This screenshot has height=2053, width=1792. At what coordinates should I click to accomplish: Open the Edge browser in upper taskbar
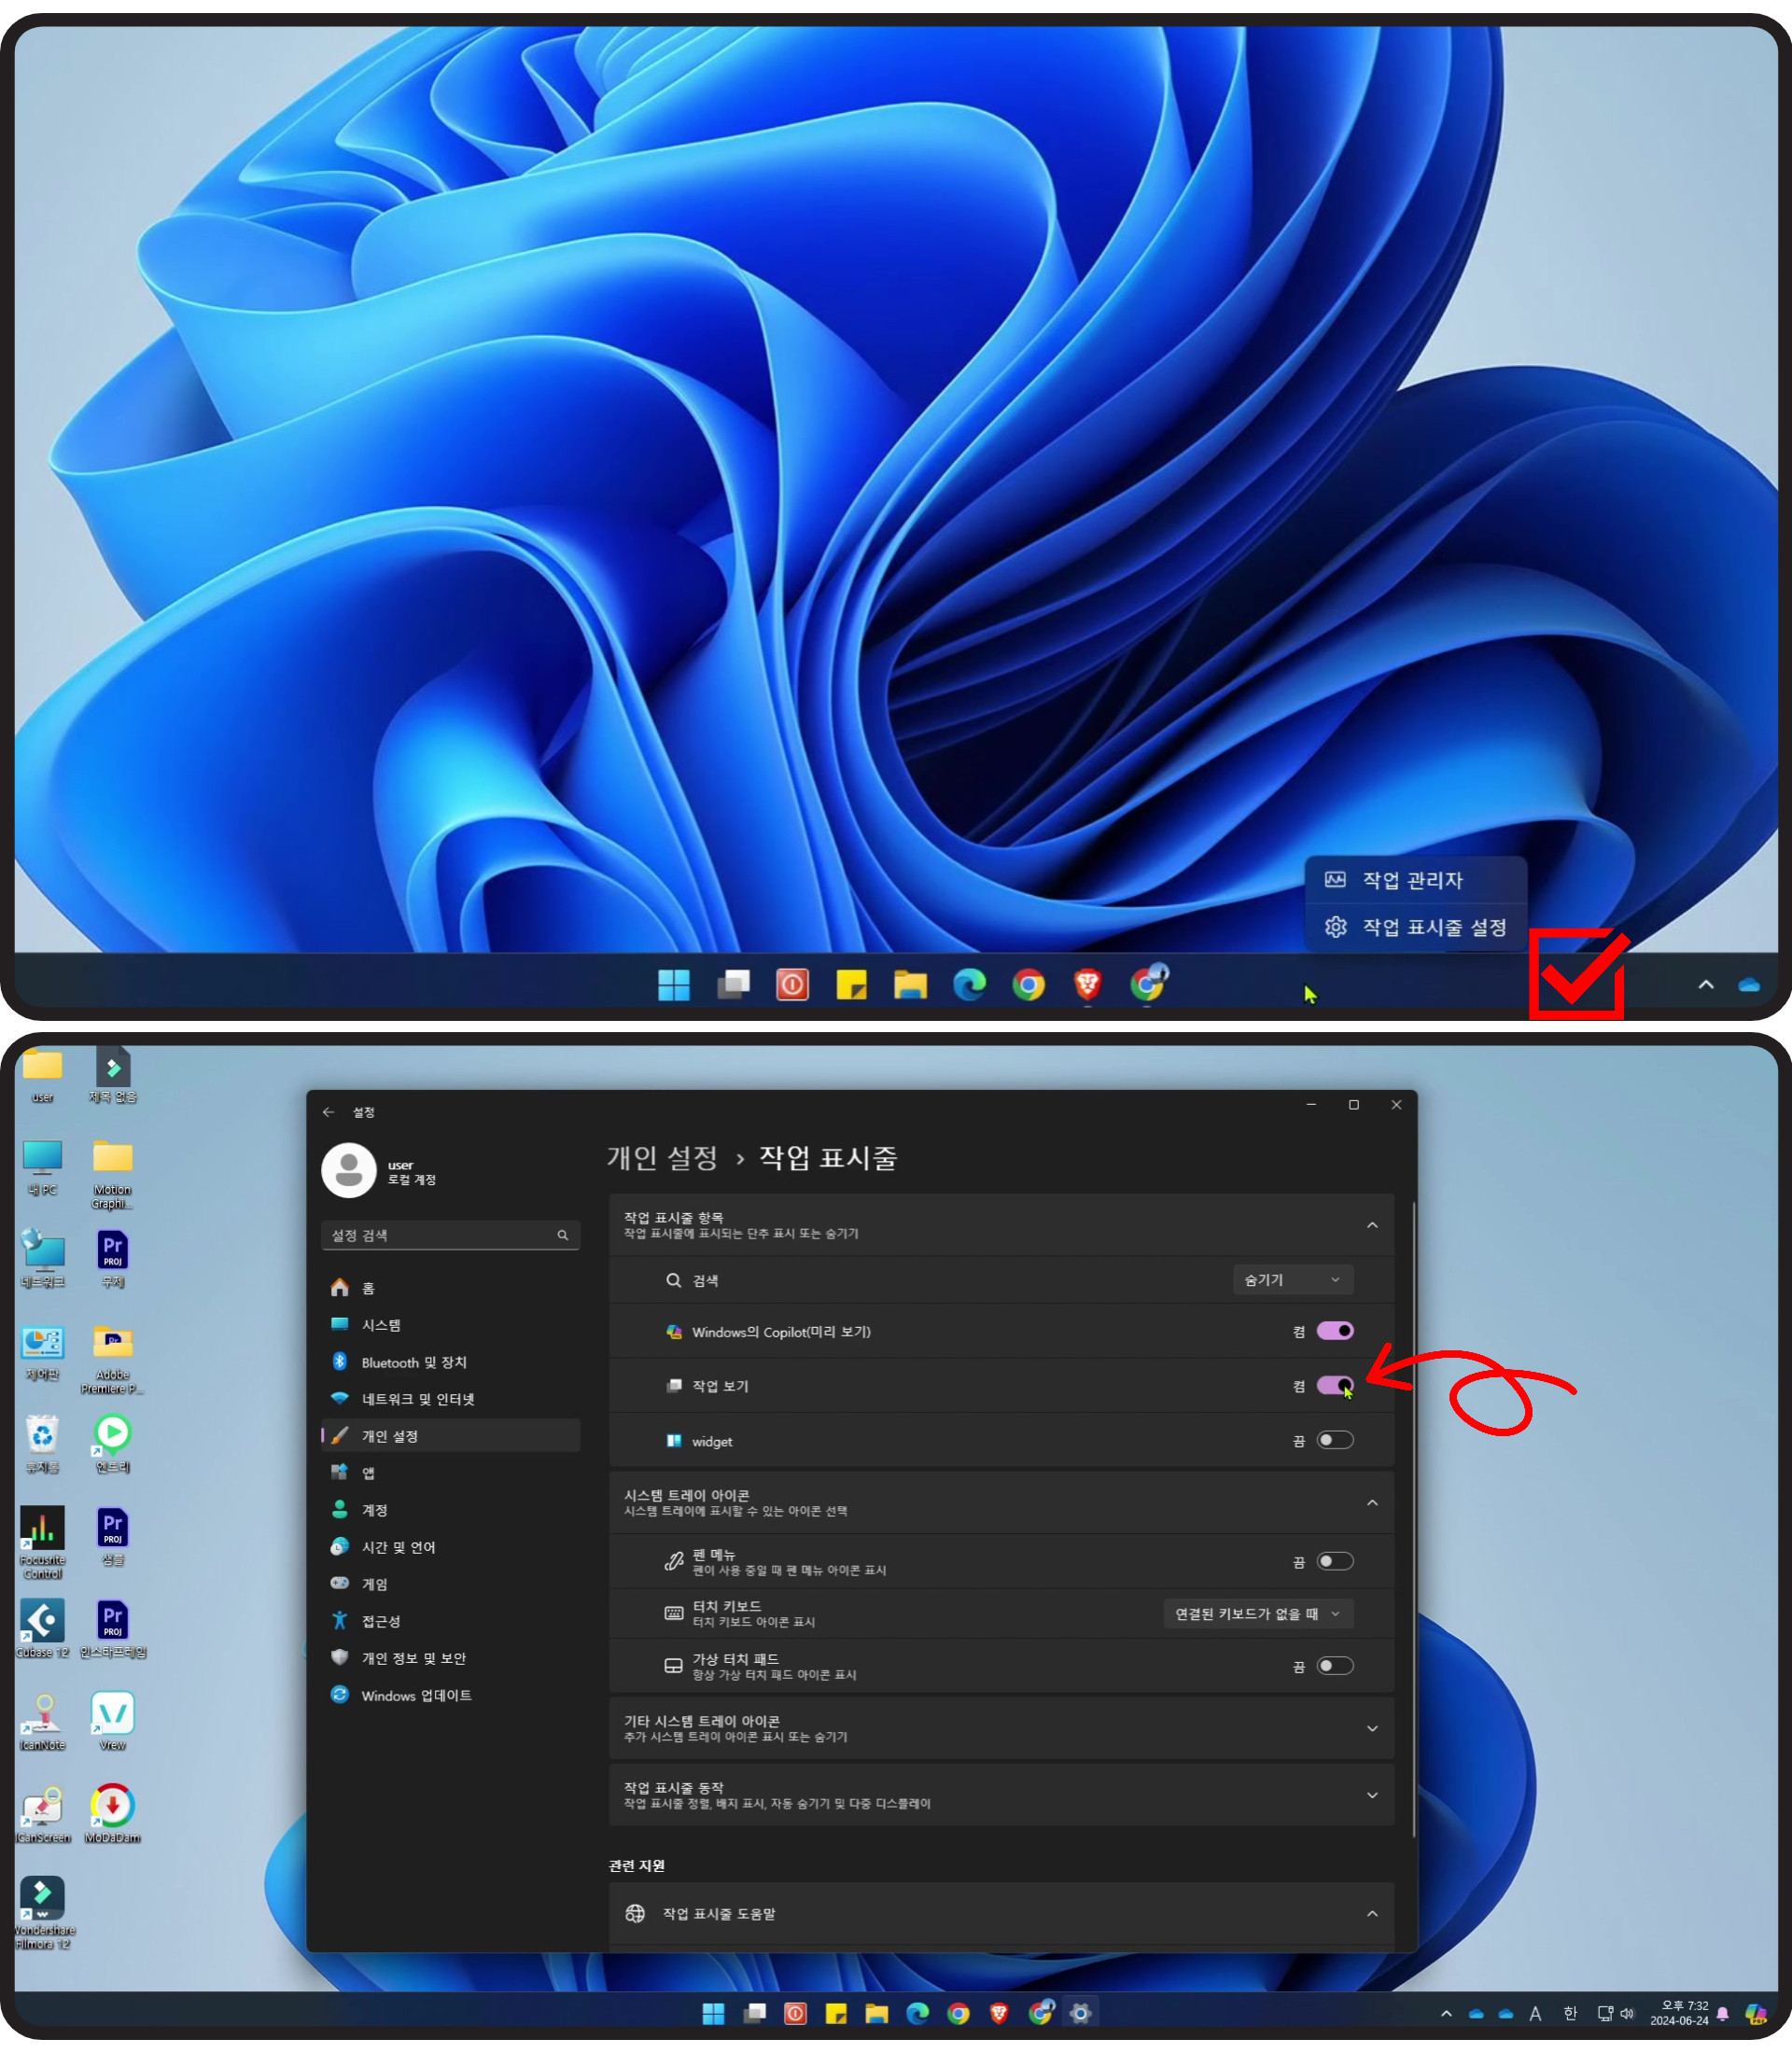coord(969,984)
